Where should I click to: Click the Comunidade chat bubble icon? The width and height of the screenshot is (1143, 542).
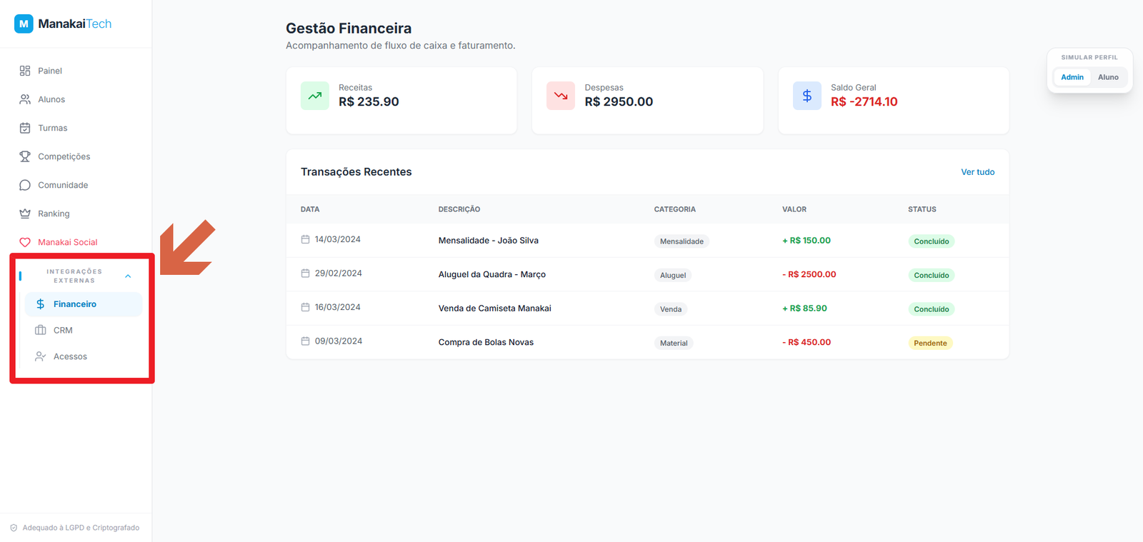tap(25, 185)
